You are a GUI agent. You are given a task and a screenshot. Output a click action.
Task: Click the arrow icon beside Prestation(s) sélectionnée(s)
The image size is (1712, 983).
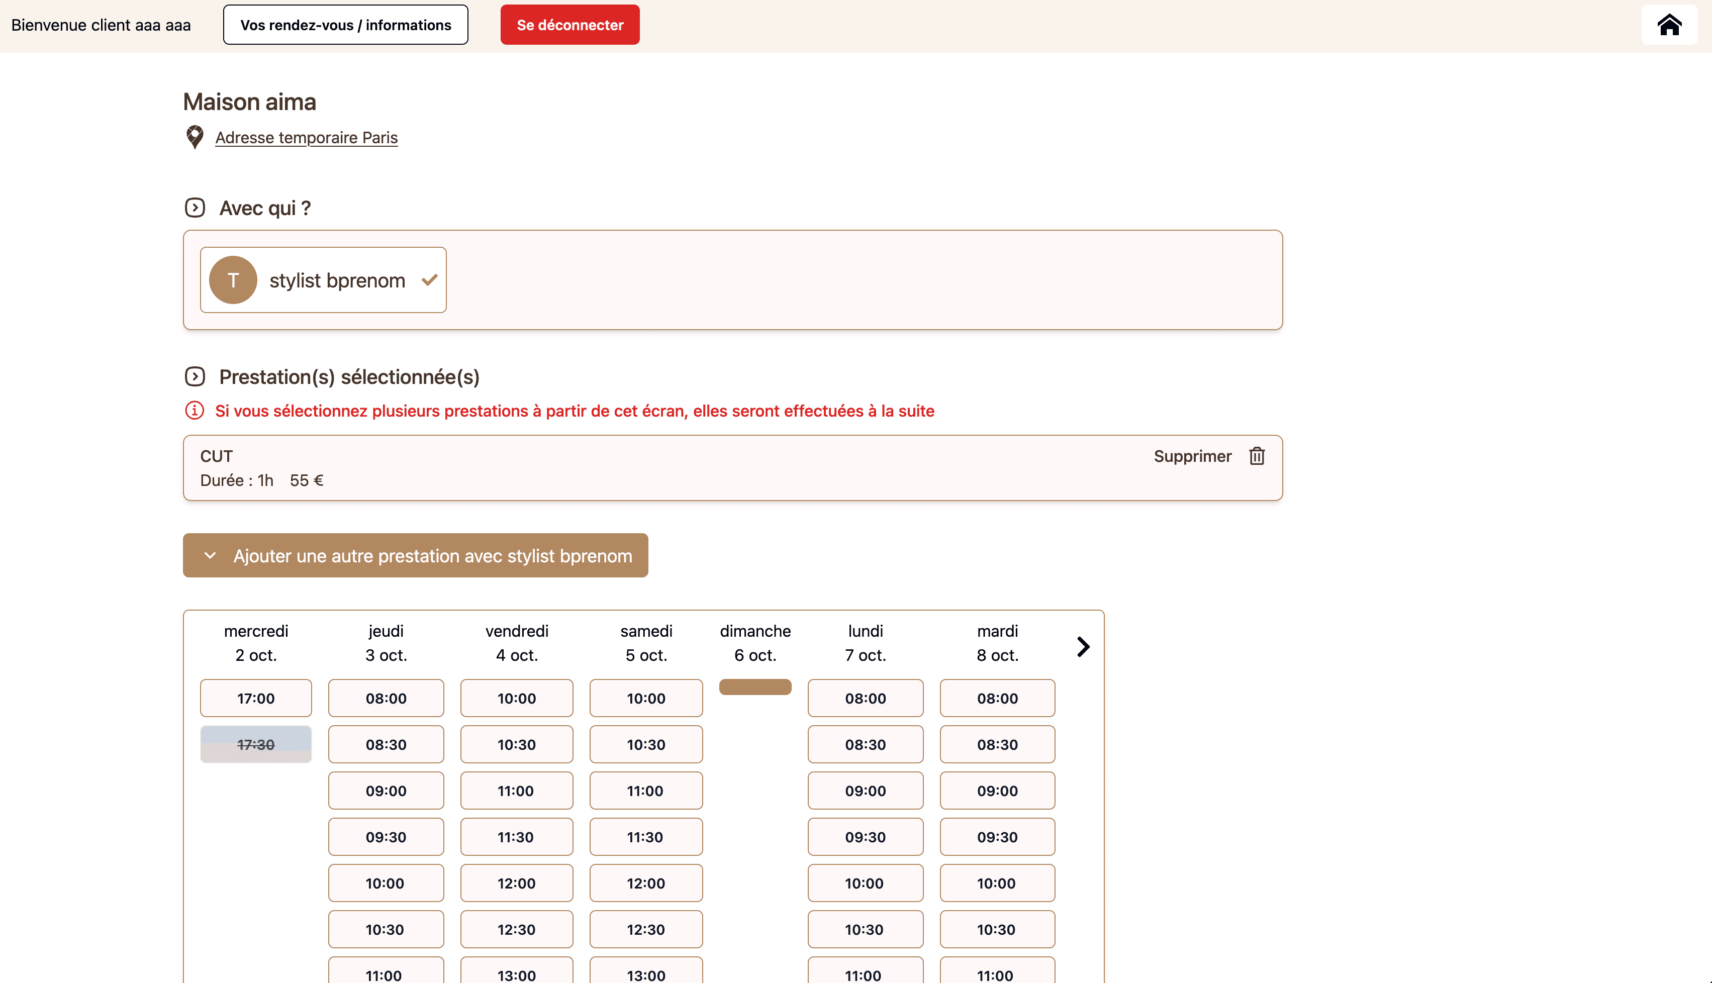tap(195, 376)
